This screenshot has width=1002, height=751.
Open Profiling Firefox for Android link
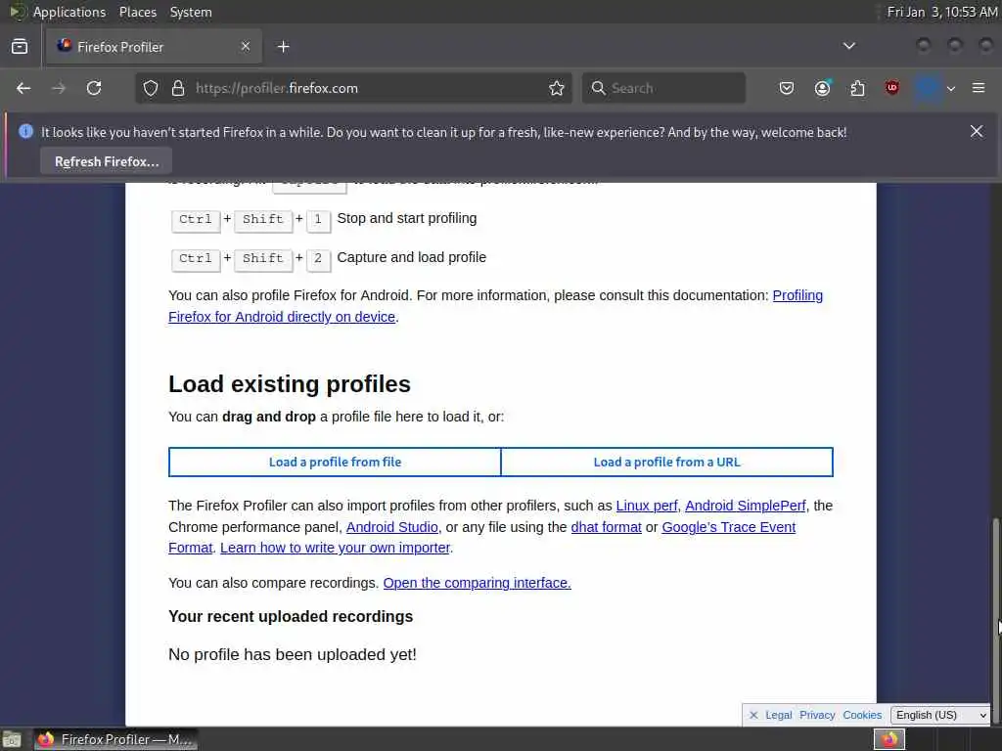pos(282,317)
